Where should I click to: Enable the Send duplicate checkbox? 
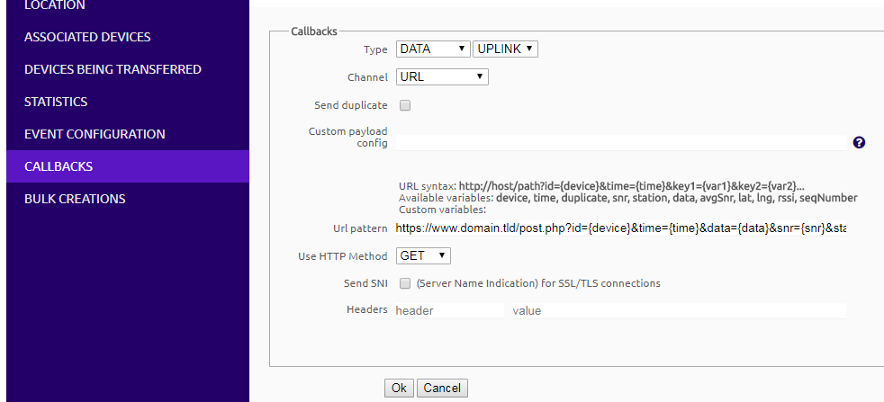coord(405,105)
